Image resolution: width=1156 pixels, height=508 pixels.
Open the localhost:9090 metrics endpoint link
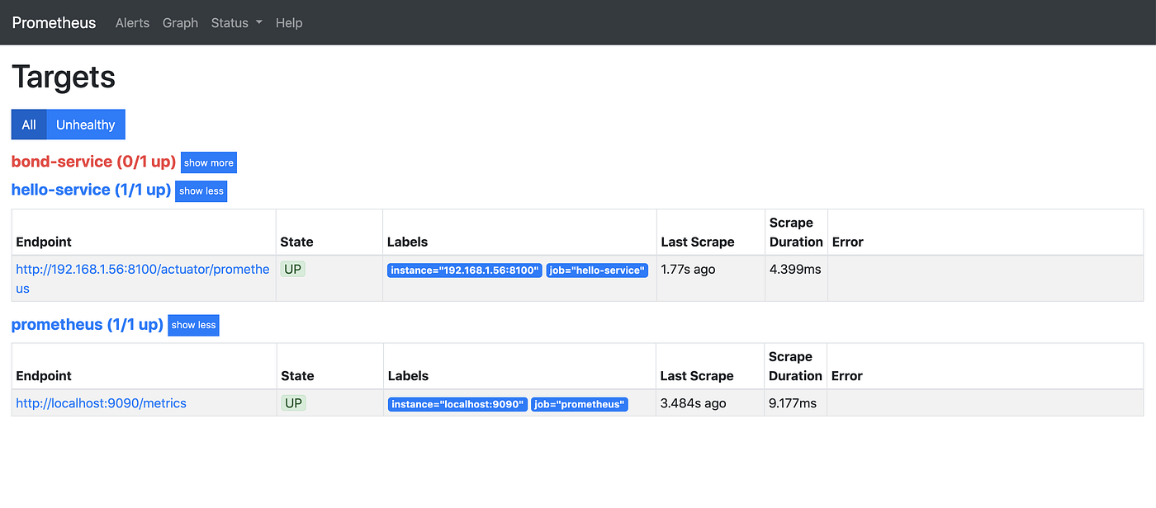point(101,402)
